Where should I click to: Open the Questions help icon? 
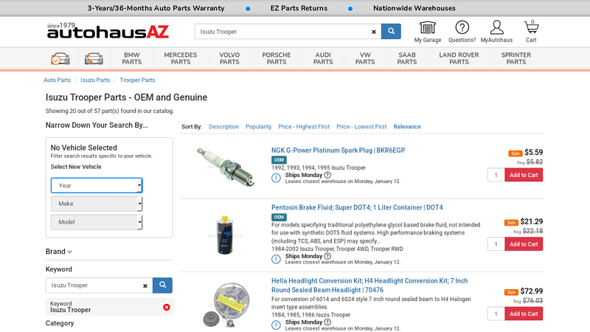[462, 32]
